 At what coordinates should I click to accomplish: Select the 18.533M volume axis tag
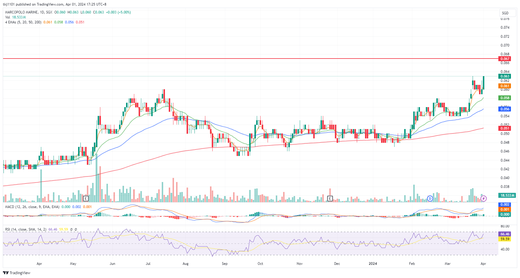[x=507, y=195]
